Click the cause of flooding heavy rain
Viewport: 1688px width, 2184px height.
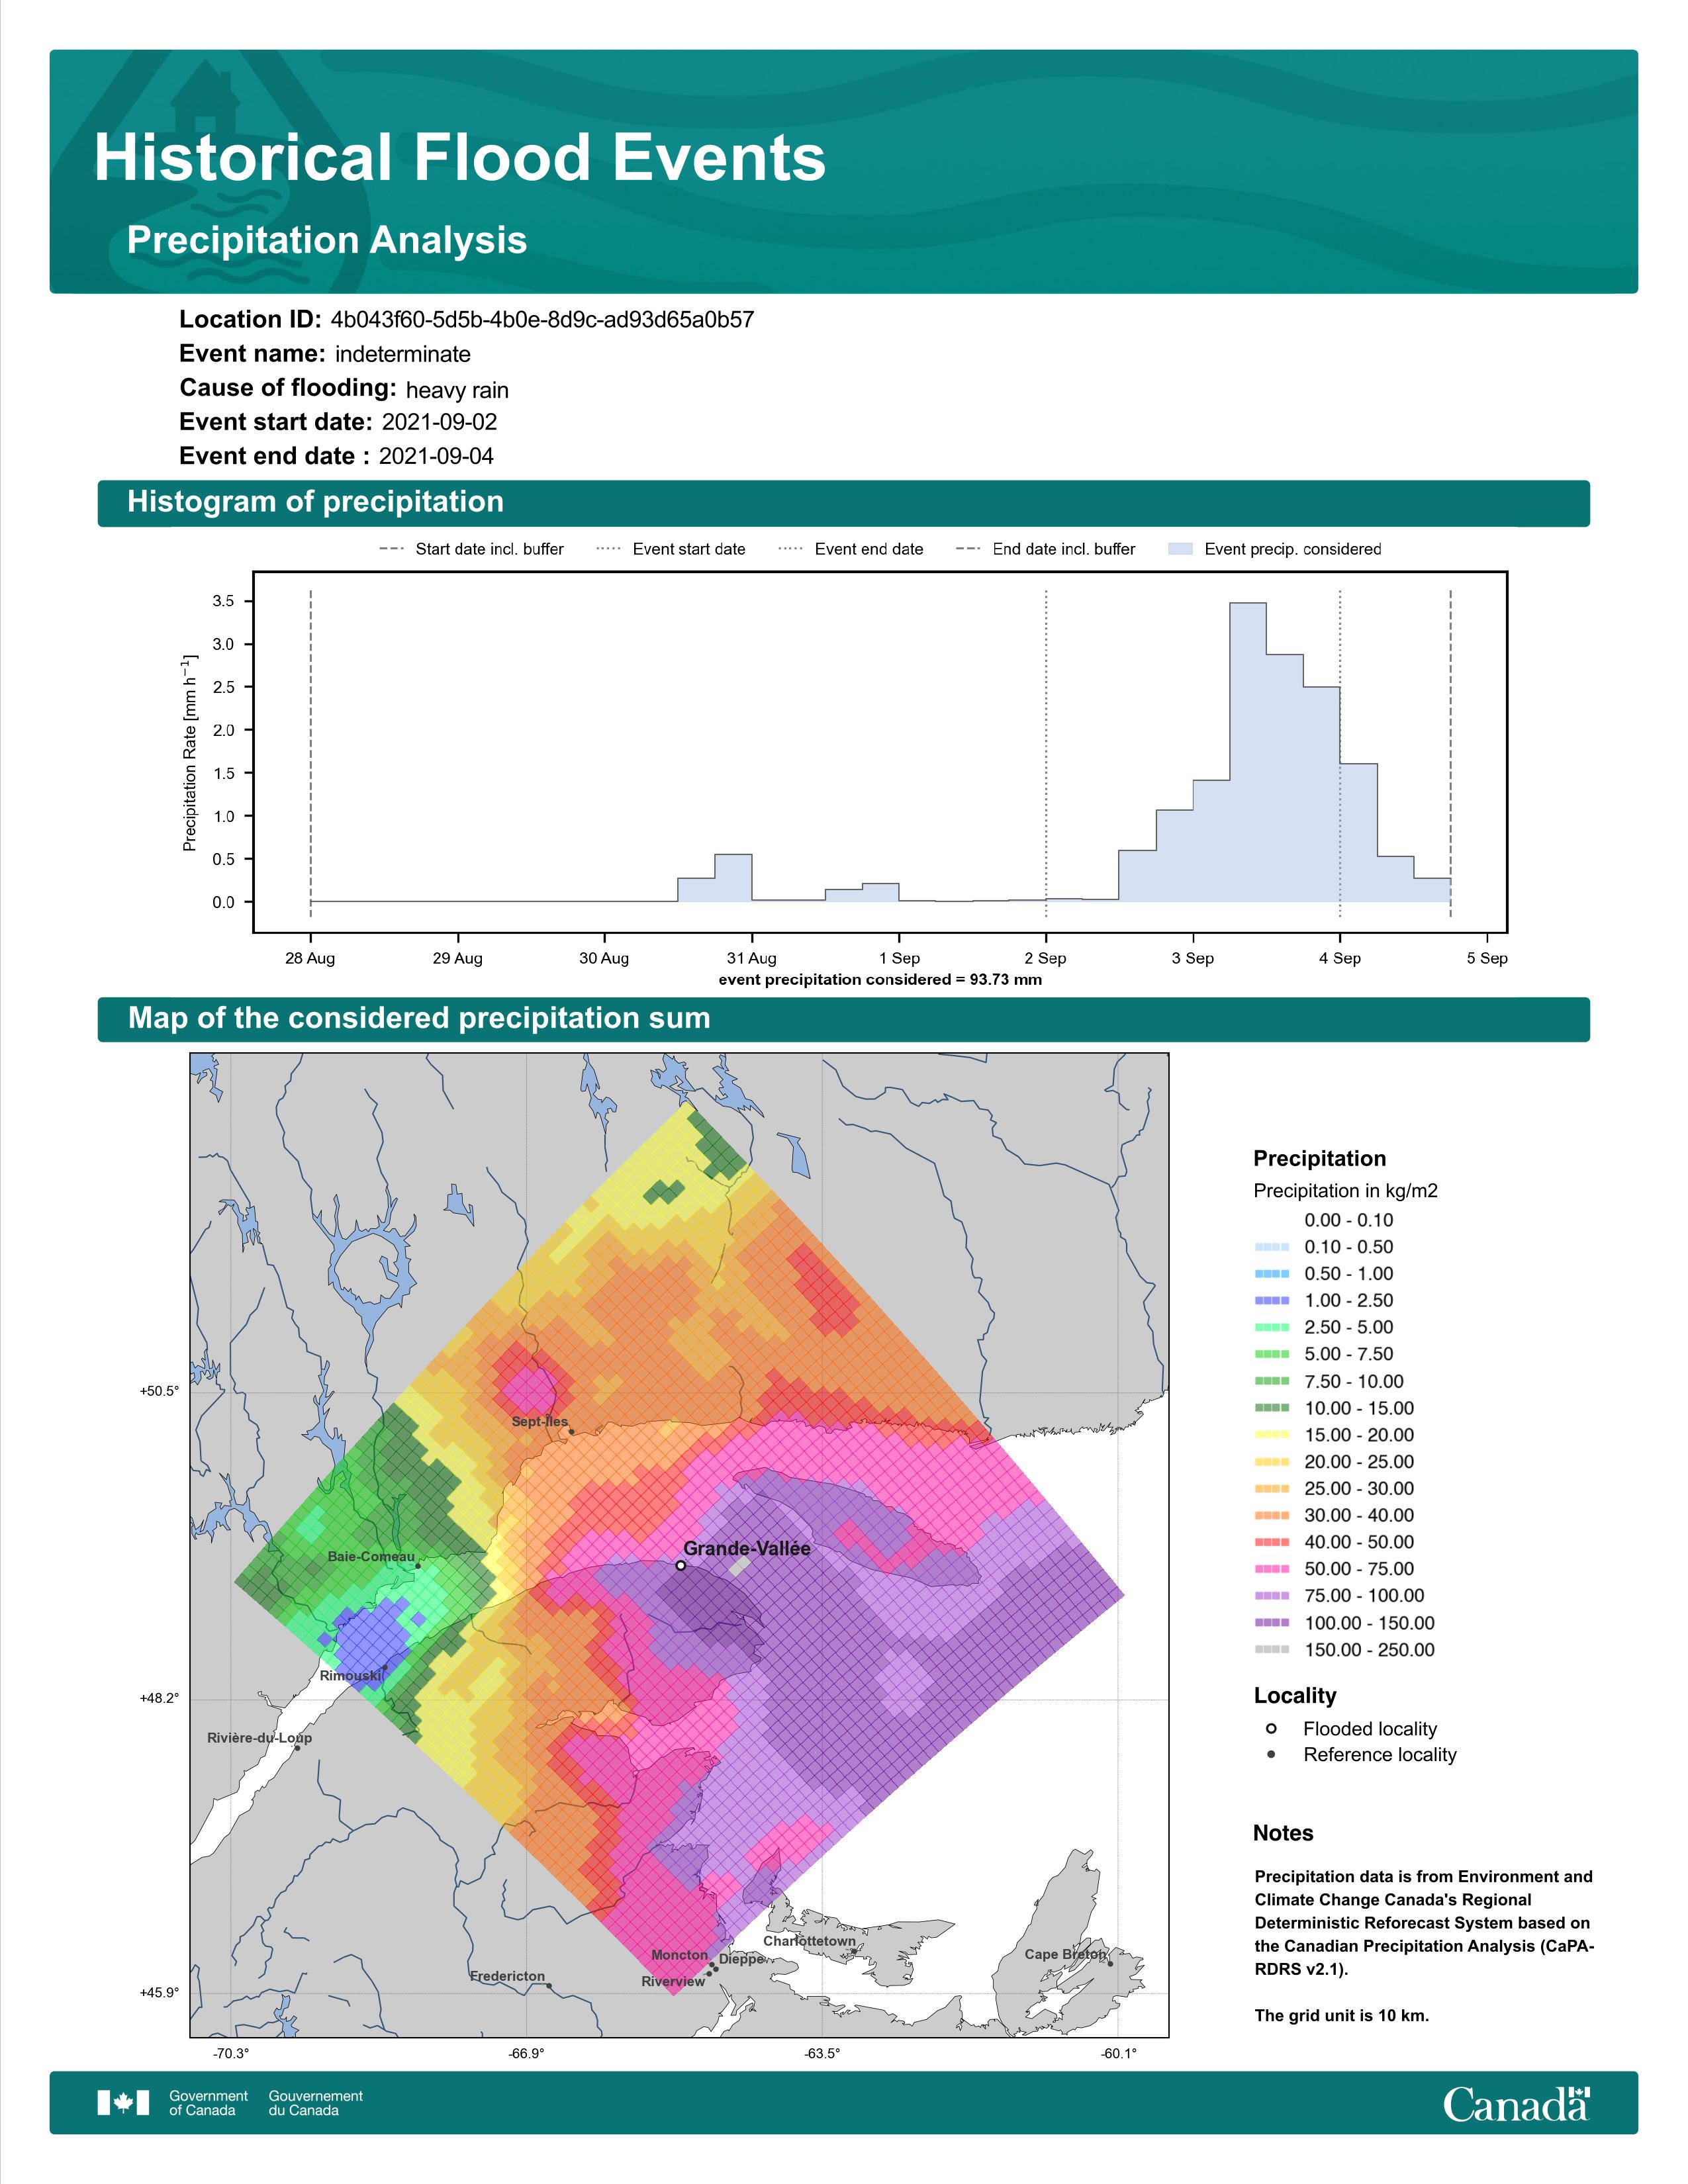coord(457,390)
